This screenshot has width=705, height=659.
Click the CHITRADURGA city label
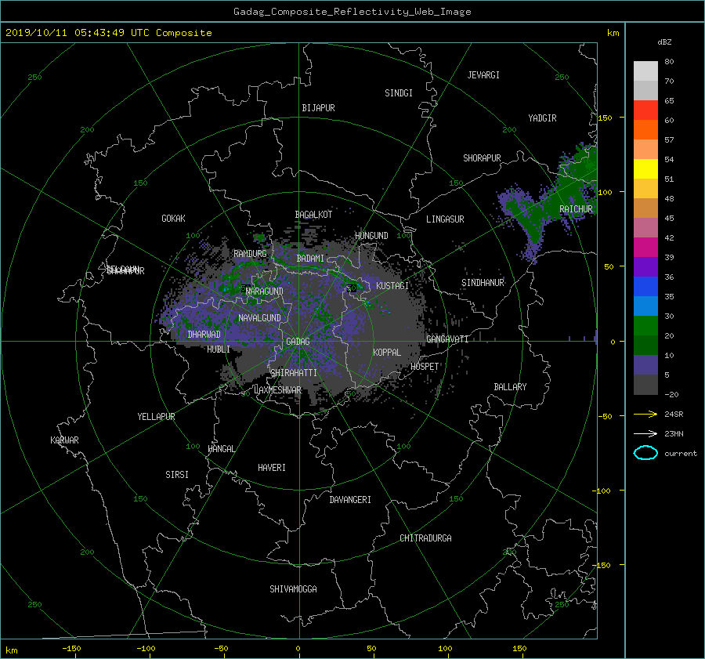point(425,538)
